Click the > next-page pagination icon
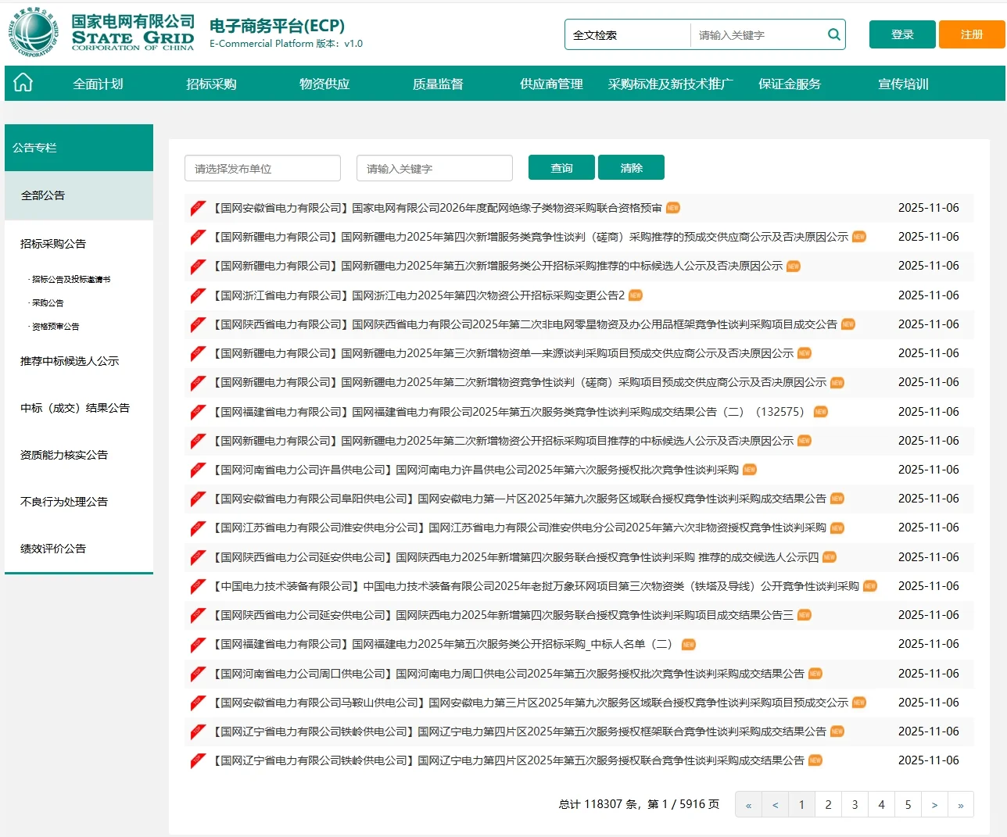 (x=934, y=803)
